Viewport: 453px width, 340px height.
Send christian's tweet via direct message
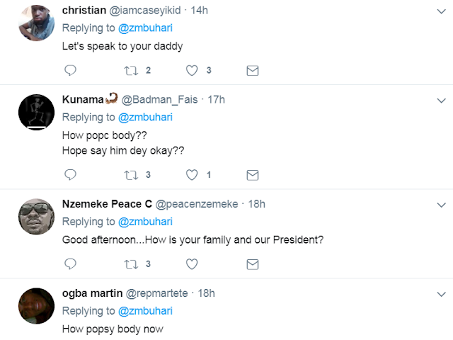pos(252,70)
